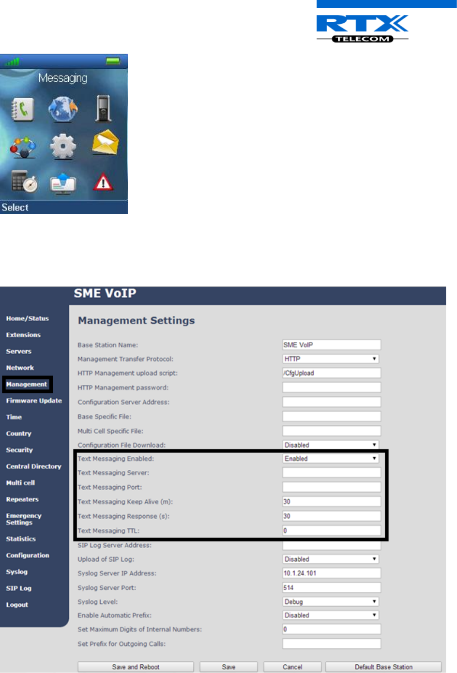Click Maximum Digits of Internal Numbers field
Screen dimensions: 457x673
[332, 629]
